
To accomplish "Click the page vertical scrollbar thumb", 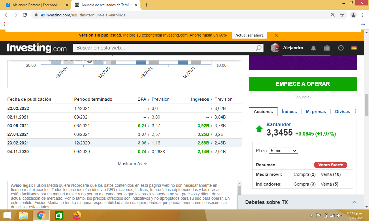I will pos(367,104).
